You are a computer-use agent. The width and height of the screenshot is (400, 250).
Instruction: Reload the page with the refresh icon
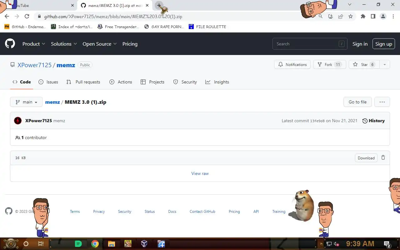pos(27,16)
